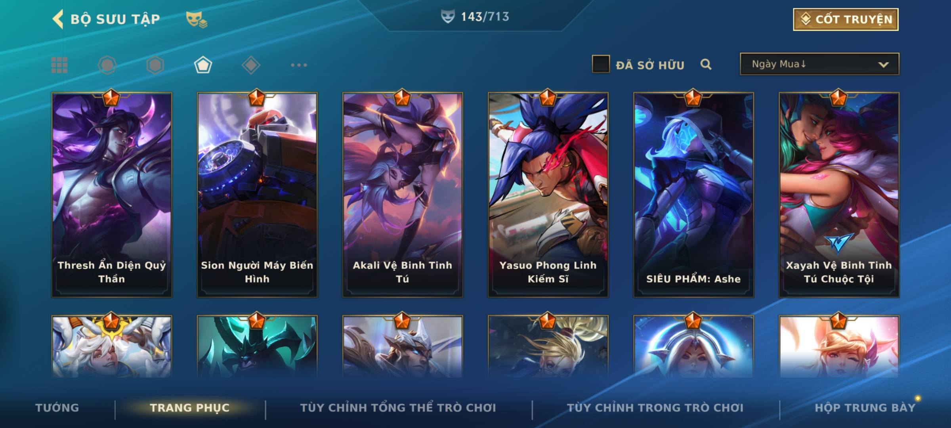Select the Thresh Ẩn Diện Quỷ Thần skin
Image resolution: width=951 pixels, height=428 pixels.
112,195
